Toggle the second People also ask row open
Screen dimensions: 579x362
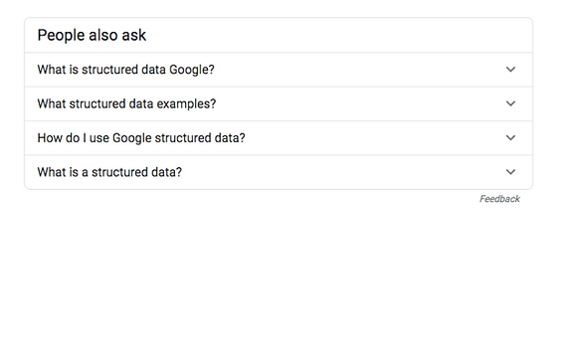click(279, 103)
